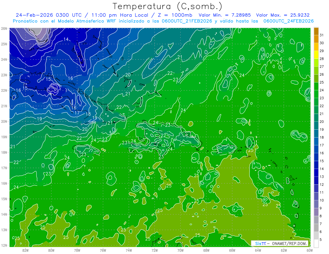Click the 80W longitude axis label
This screenshot has height=254, width=329.
coord(51,250)
